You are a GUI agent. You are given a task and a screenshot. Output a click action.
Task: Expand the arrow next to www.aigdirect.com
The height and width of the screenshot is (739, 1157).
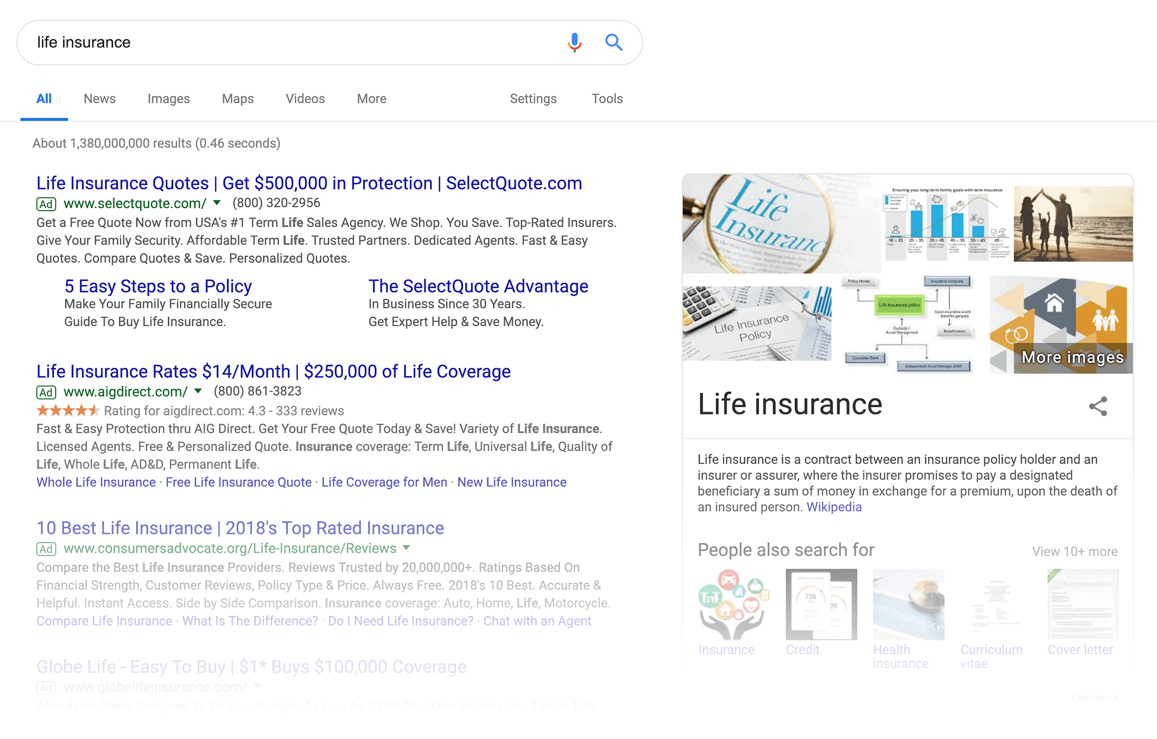click(198, 391)
